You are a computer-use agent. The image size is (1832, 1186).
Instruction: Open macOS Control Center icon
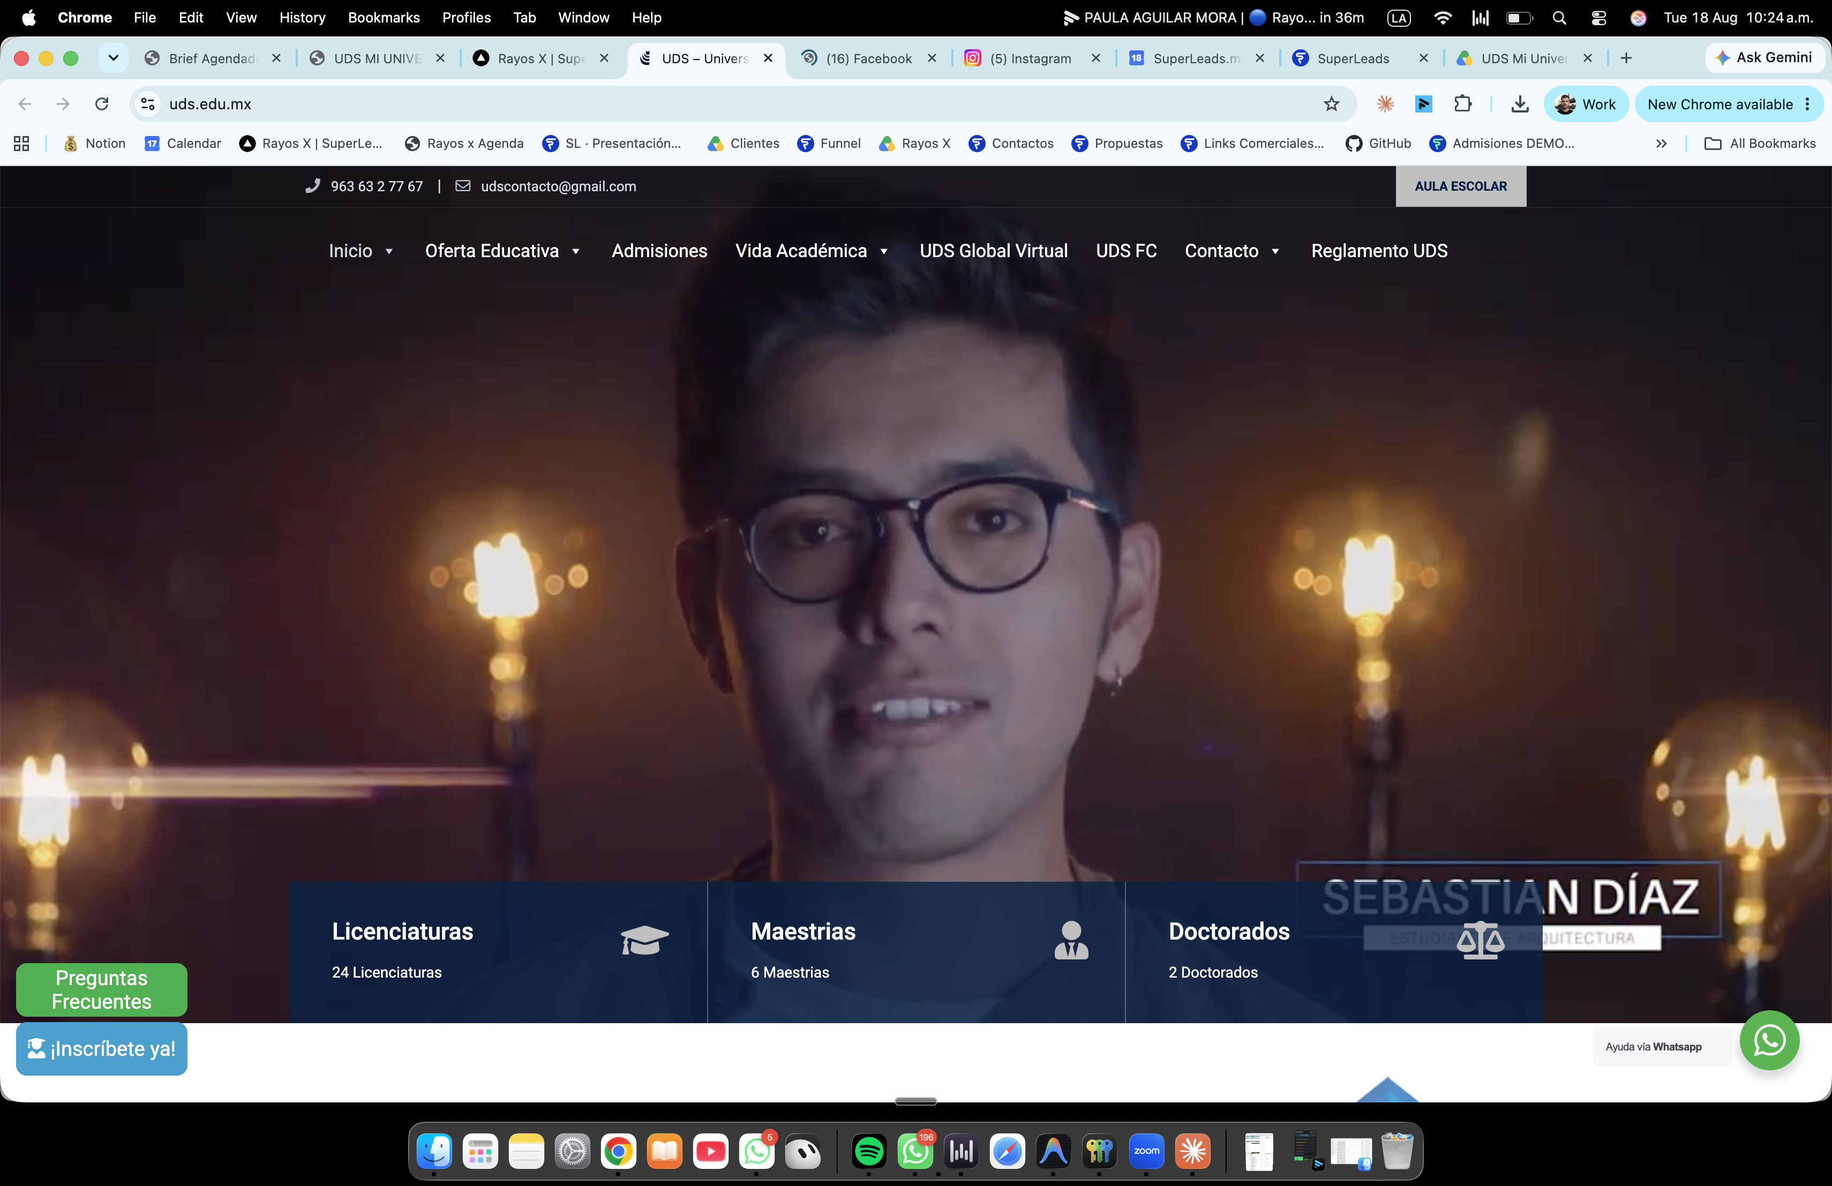[1598, 18]
